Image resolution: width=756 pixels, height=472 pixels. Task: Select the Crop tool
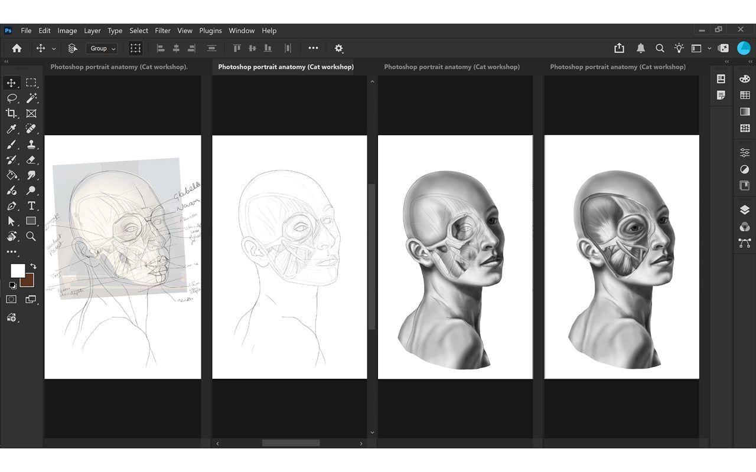click(x=11, y=113)
